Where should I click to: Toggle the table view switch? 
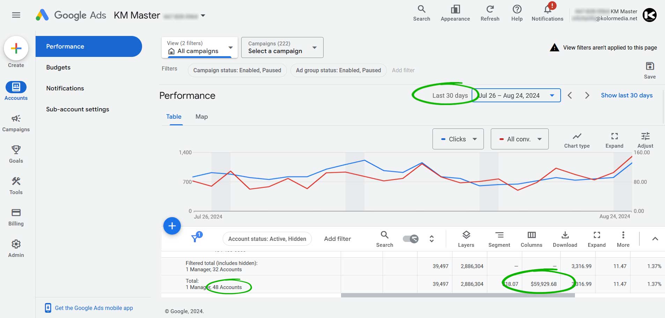(411, 239)
